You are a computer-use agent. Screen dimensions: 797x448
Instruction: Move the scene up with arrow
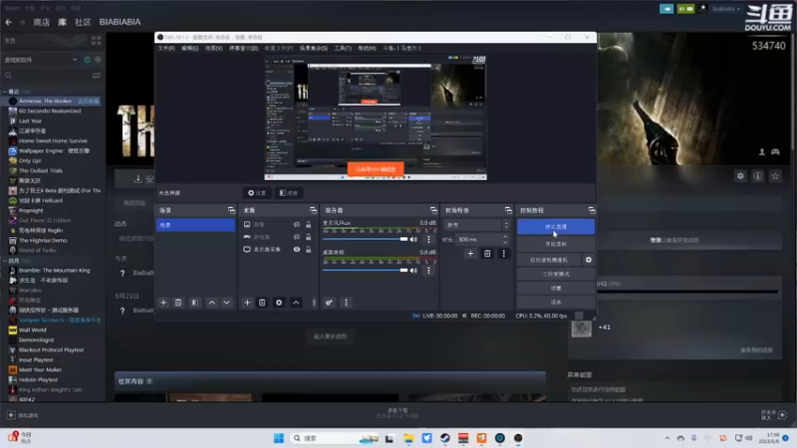pyautogui.click(x=212, y=303)
